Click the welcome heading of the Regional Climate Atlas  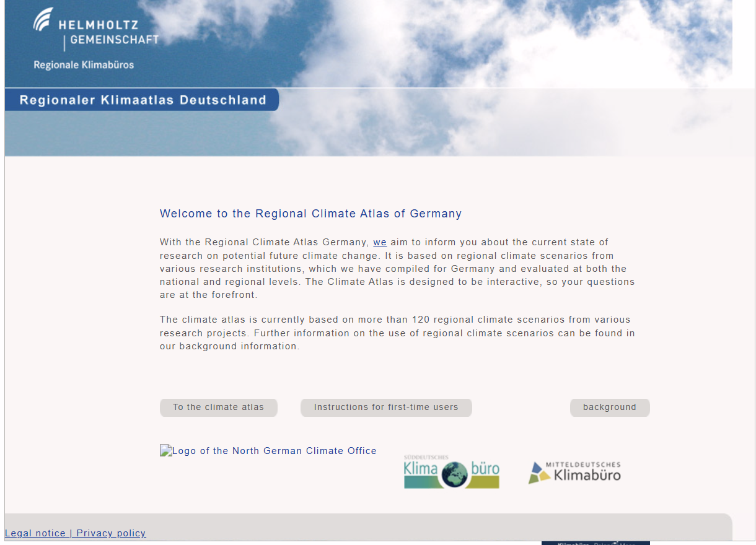[310, 213]
